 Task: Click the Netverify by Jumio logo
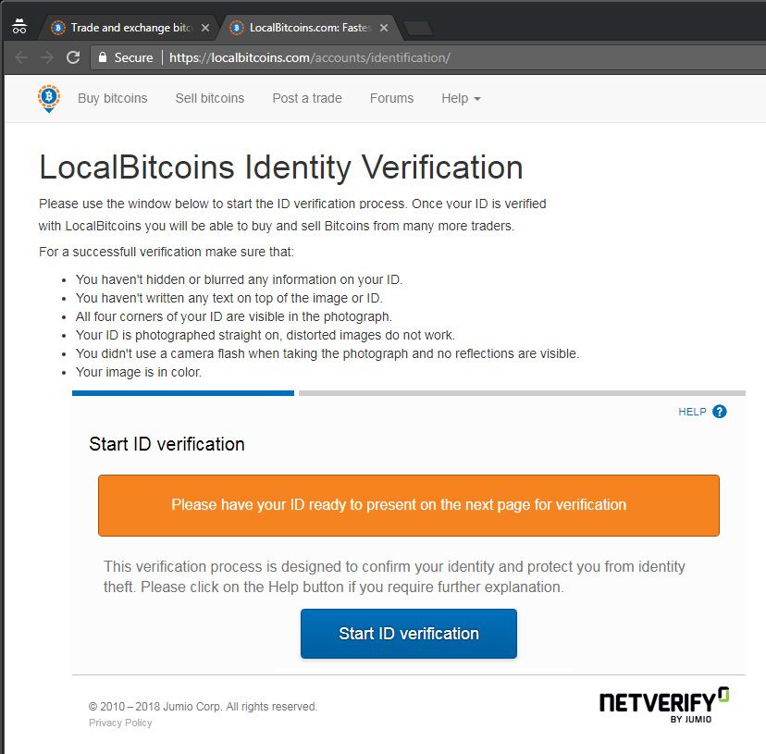pyautogui.click(x=664, y=705)
